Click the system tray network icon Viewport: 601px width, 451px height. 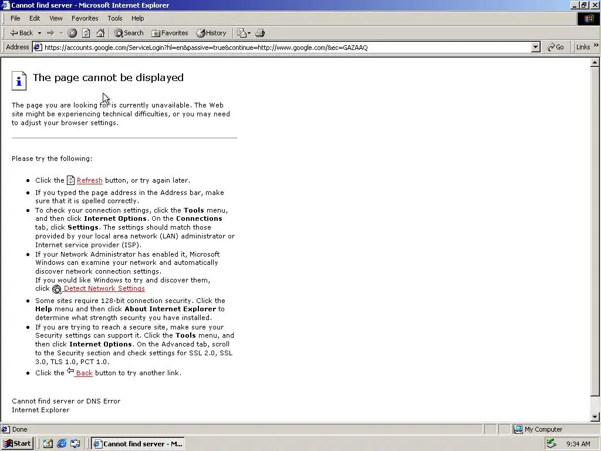(x=551, y=444)
